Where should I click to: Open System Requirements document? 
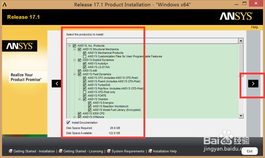point(128,151)
